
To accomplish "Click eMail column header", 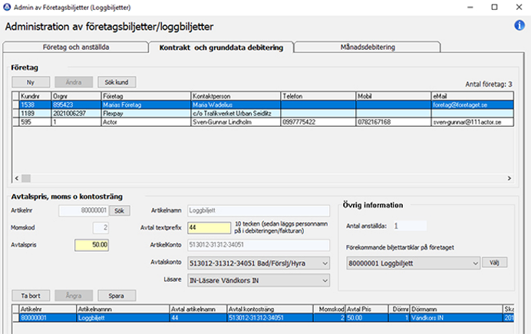I will [473, 96].
